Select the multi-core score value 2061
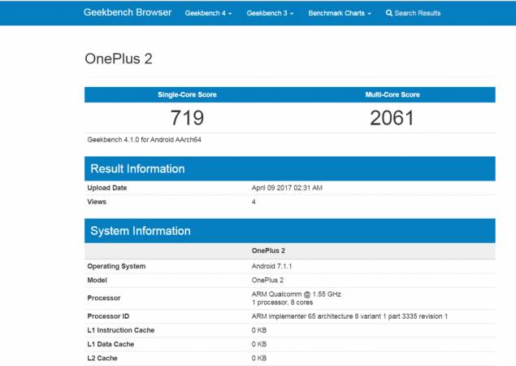Viewport: 516px width, 366px height. pyautogui.click(x=392, y=118)
